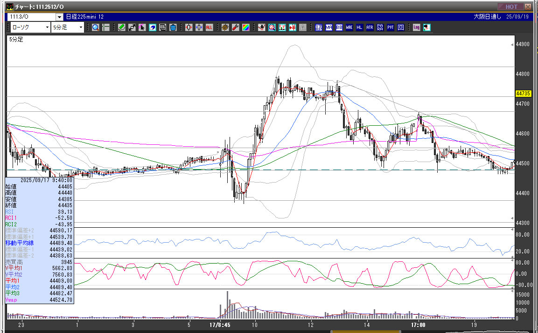
Task: Expand the 5分足 timeframe dropdown
Action: tap(81, 27)
